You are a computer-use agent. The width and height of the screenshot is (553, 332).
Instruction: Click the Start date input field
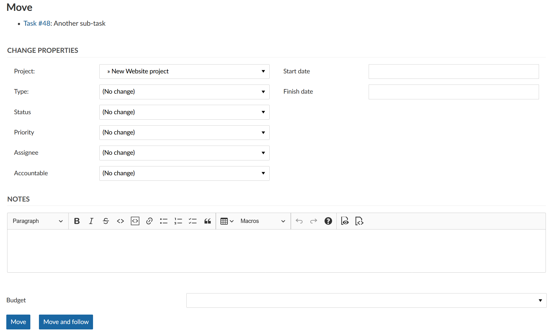(x=453, y=71)
